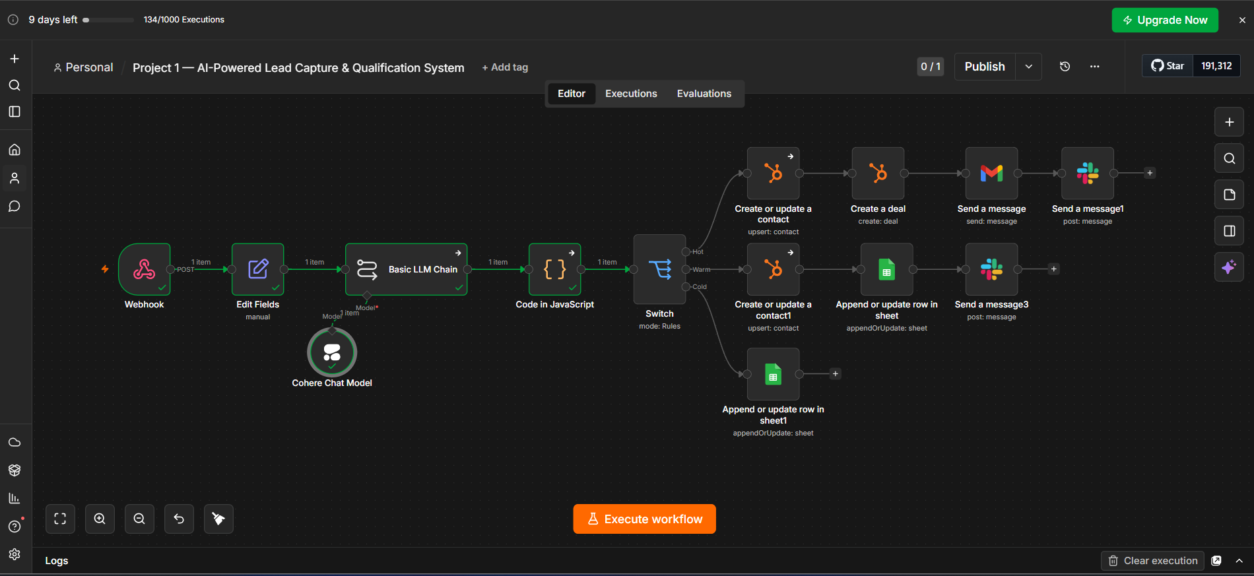Switch to the Evaluations tab
This screenshot has height=576, width=1254.
[x=704, y=94]
